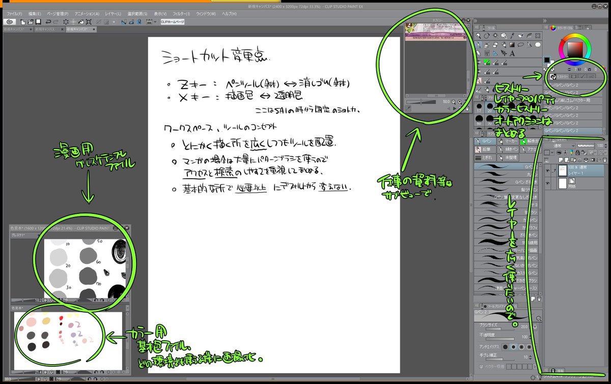This screenshot has height=384, width=611.
Task: Select the Ruler triangle tool
Action: [495, 53]
